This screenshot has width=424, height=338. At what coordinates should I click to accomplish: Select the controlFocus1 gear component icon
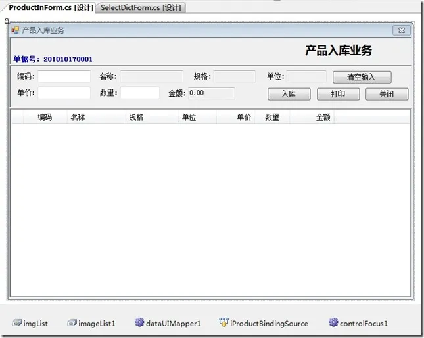(x=333, y=322)
